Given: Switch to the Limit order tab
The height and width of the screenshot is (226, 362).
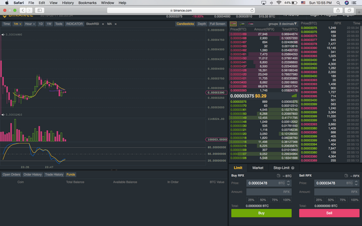Looking at the screenshot, I should (x=238, y=168).
